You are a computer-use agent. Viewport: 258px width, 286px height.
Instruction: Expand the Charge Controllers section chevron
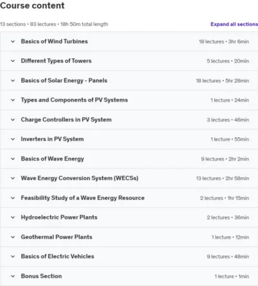point(13,120)
